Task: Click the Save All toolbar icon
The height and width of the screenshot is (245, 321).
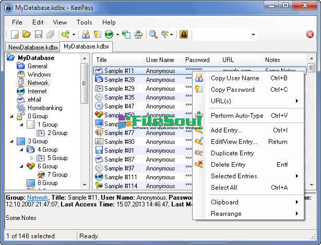Action: click(x=50, y=34)
